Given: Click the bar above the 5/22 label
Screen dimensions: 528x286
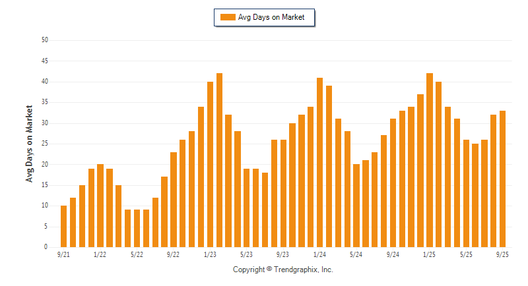Looking at the screenshot, I should click(x=137, y=228).
